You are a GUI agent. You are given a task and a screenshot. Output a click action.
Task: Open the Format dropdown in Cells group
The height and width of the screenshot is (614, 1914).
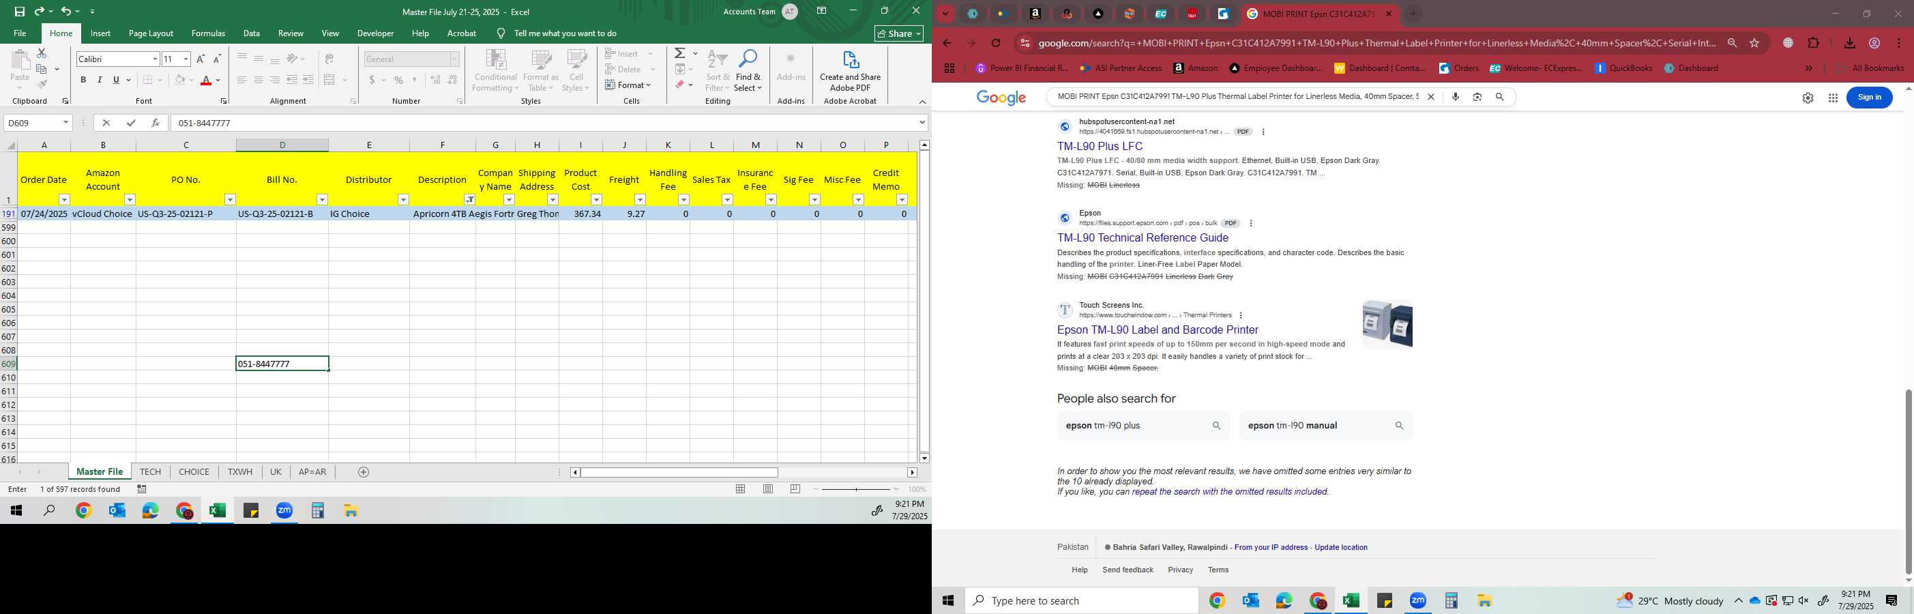628,85
